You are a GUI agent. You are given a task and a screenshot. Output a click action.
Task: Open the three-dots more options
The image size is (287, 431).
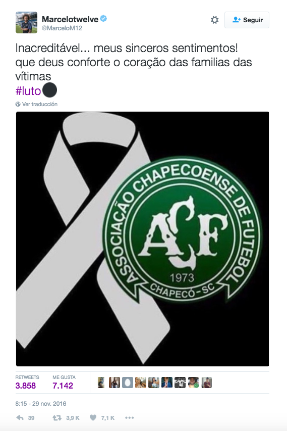[129, 417]
